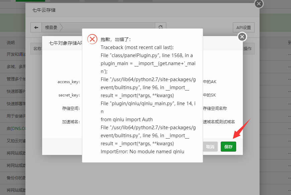
Task: Click the 'from qiniu import Auth' line
Action: 126,120
